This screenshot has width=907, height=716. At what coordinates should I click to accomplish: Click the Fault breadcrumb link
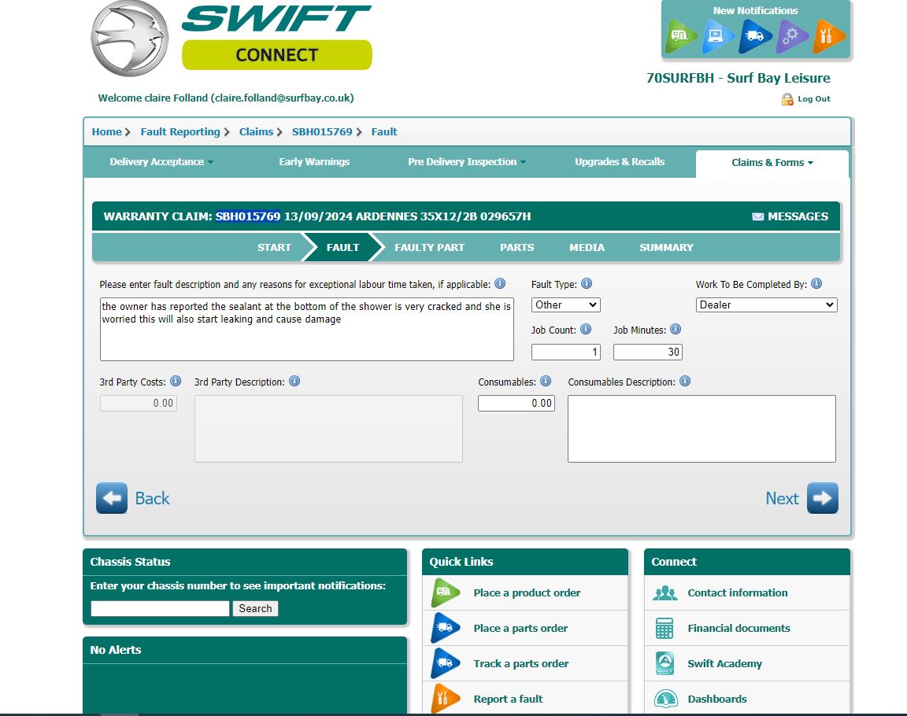(384, 131)
